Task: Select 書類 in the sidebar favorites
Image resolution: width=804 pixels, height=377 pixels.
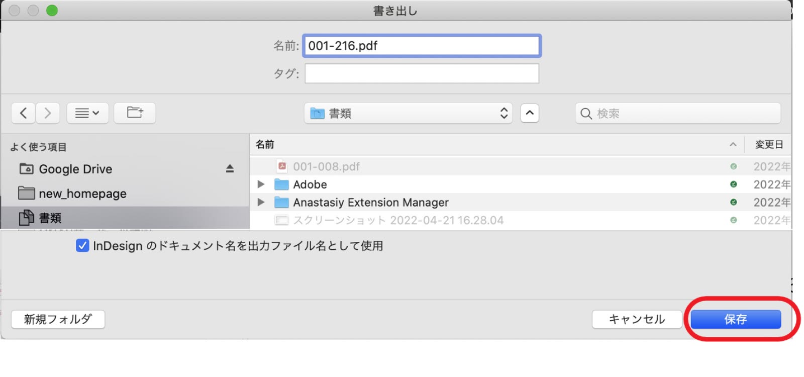Action: (x=50, y=218)
